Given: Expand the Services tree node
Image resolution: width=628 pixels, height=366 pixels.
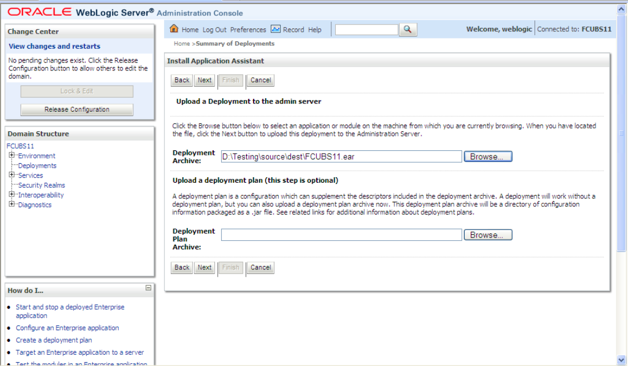Looking at the screenshot, I should (x=11, y=175).
